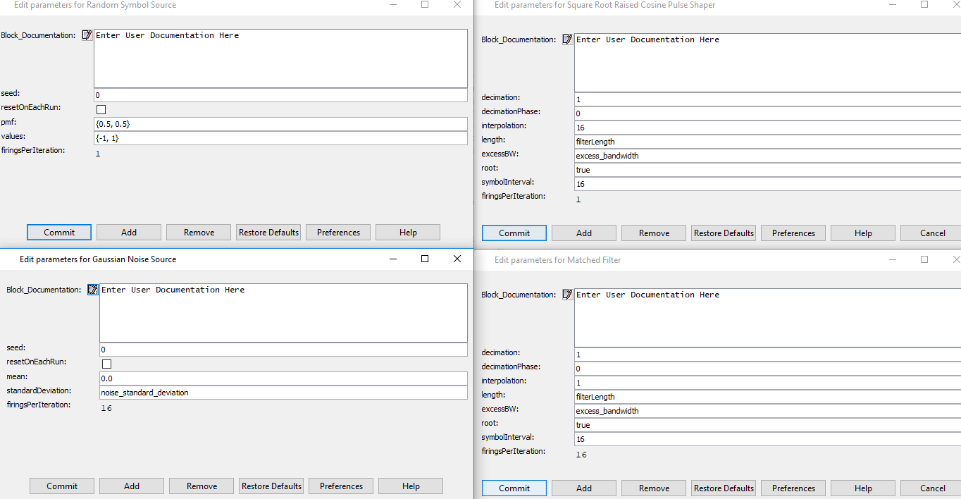Open Preferences in Matched Filter dialog
961x499 pixels.
(793, 488)
